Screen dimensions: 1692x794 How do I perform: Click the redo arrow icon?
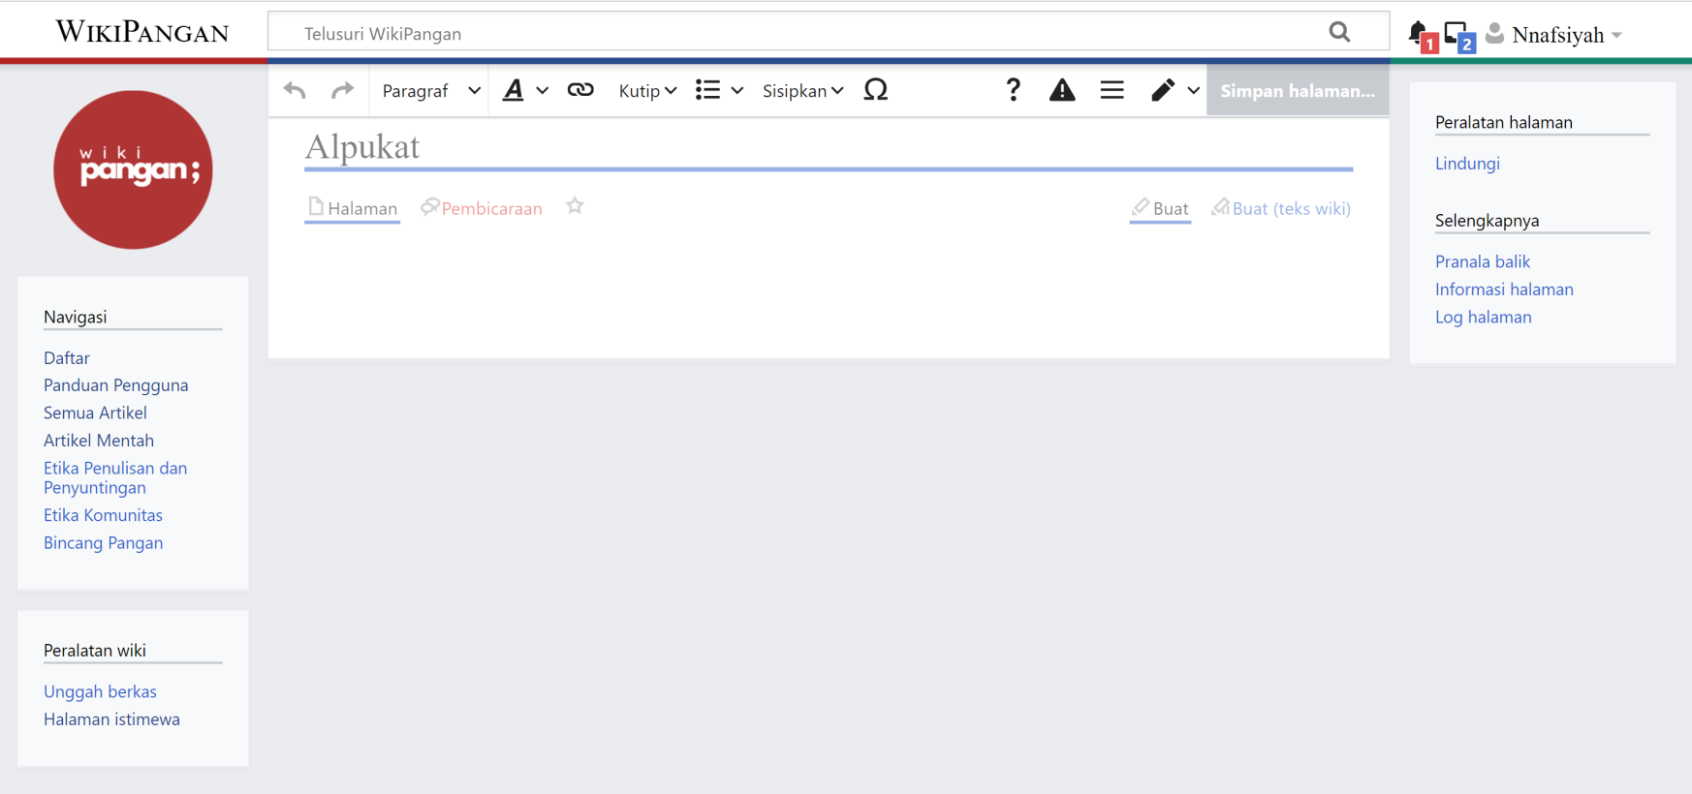[342, 91]
